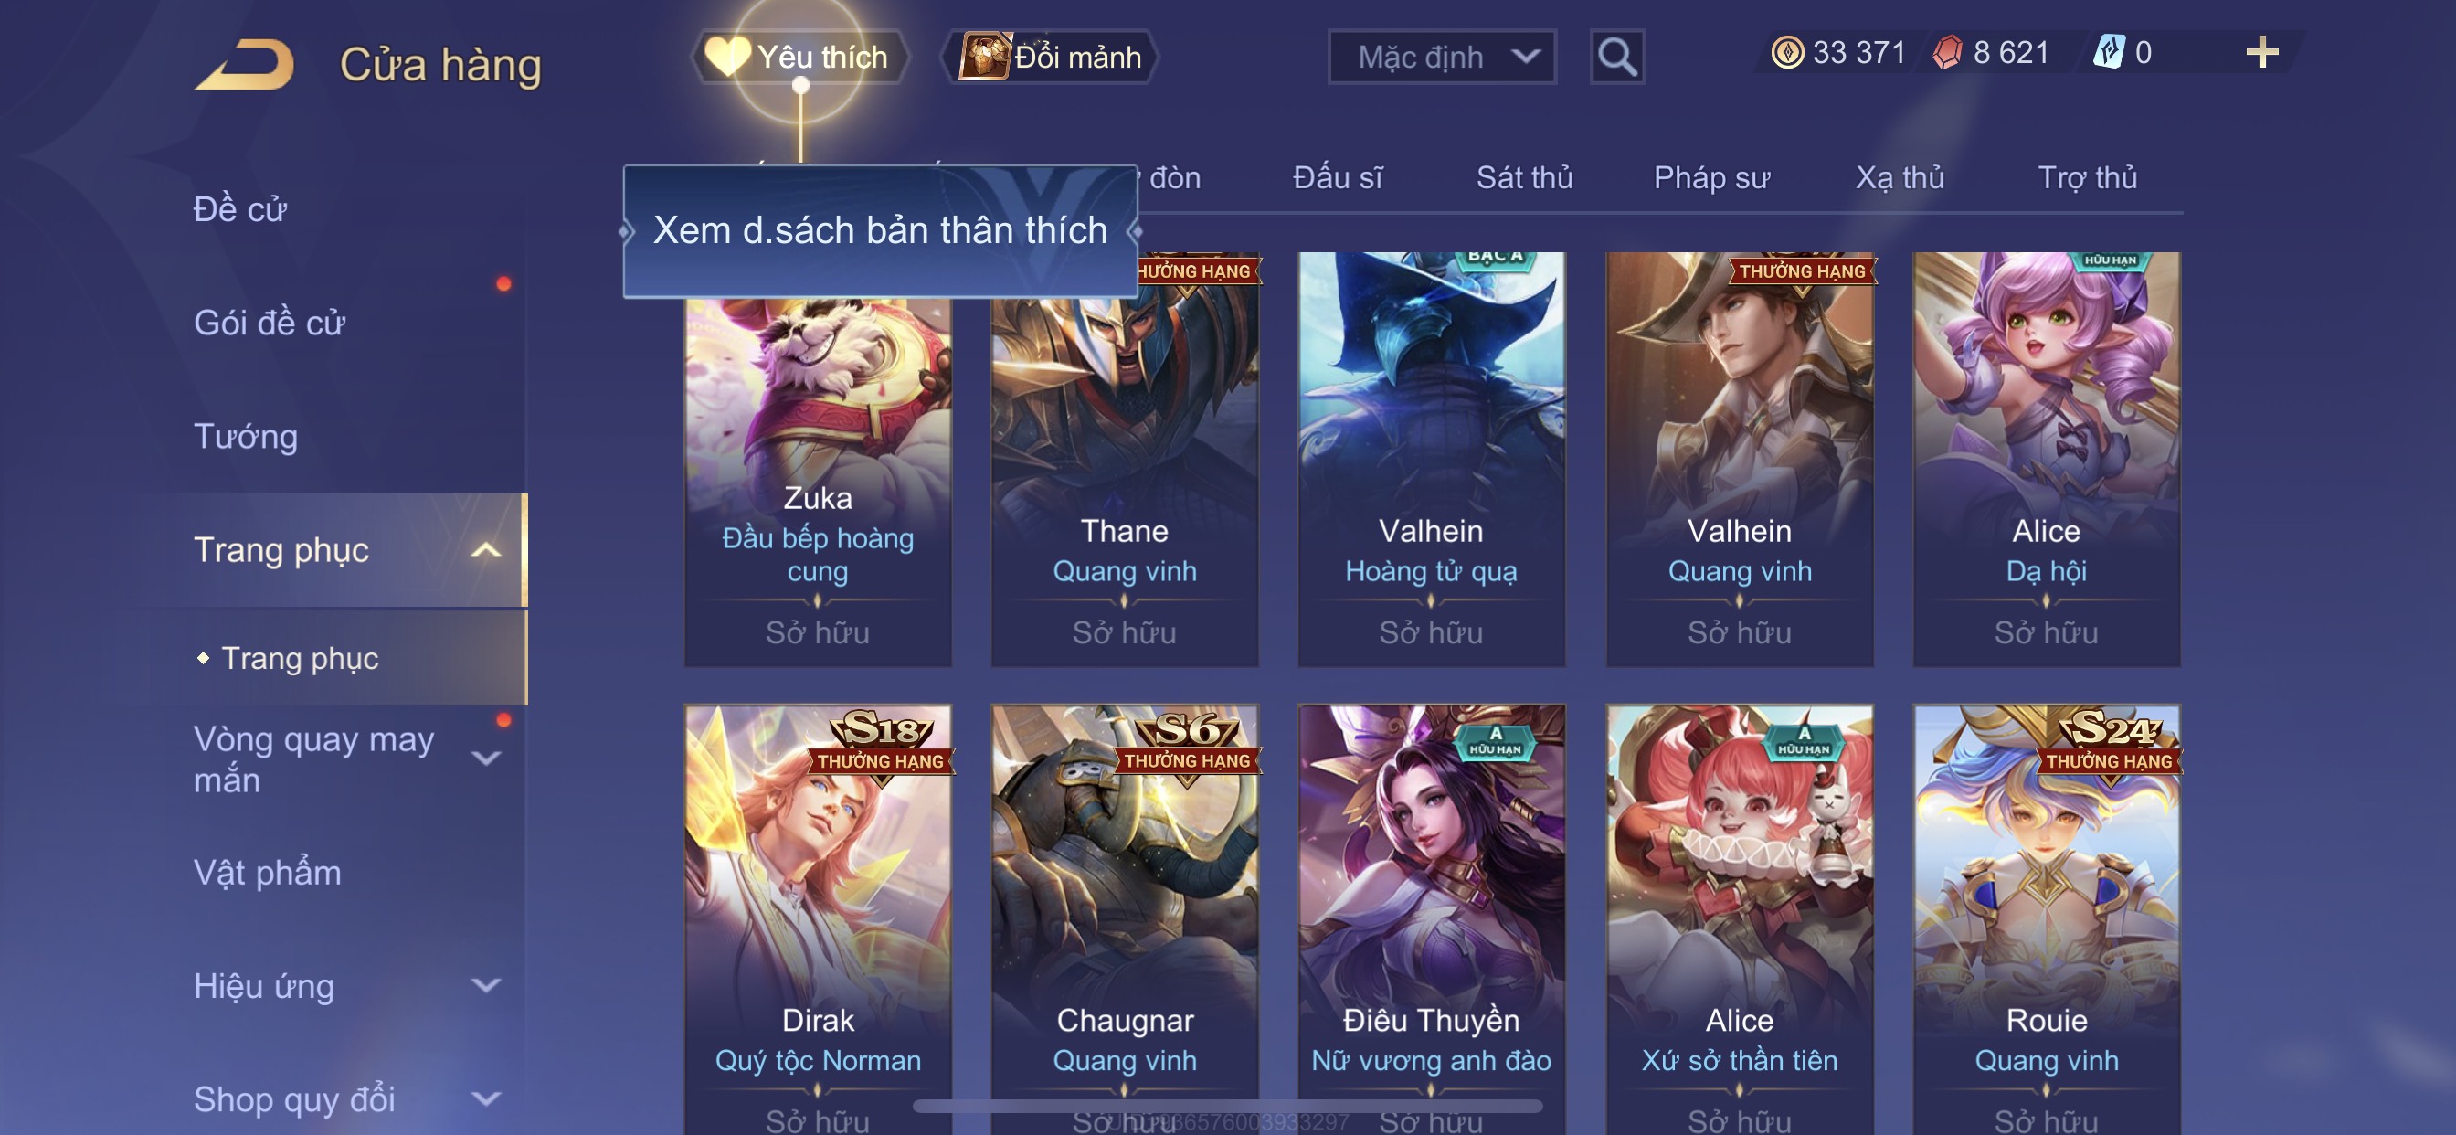The image size is (2456, 1135).
Task: Tap the plus icon to add currency
Action: 2261,52
